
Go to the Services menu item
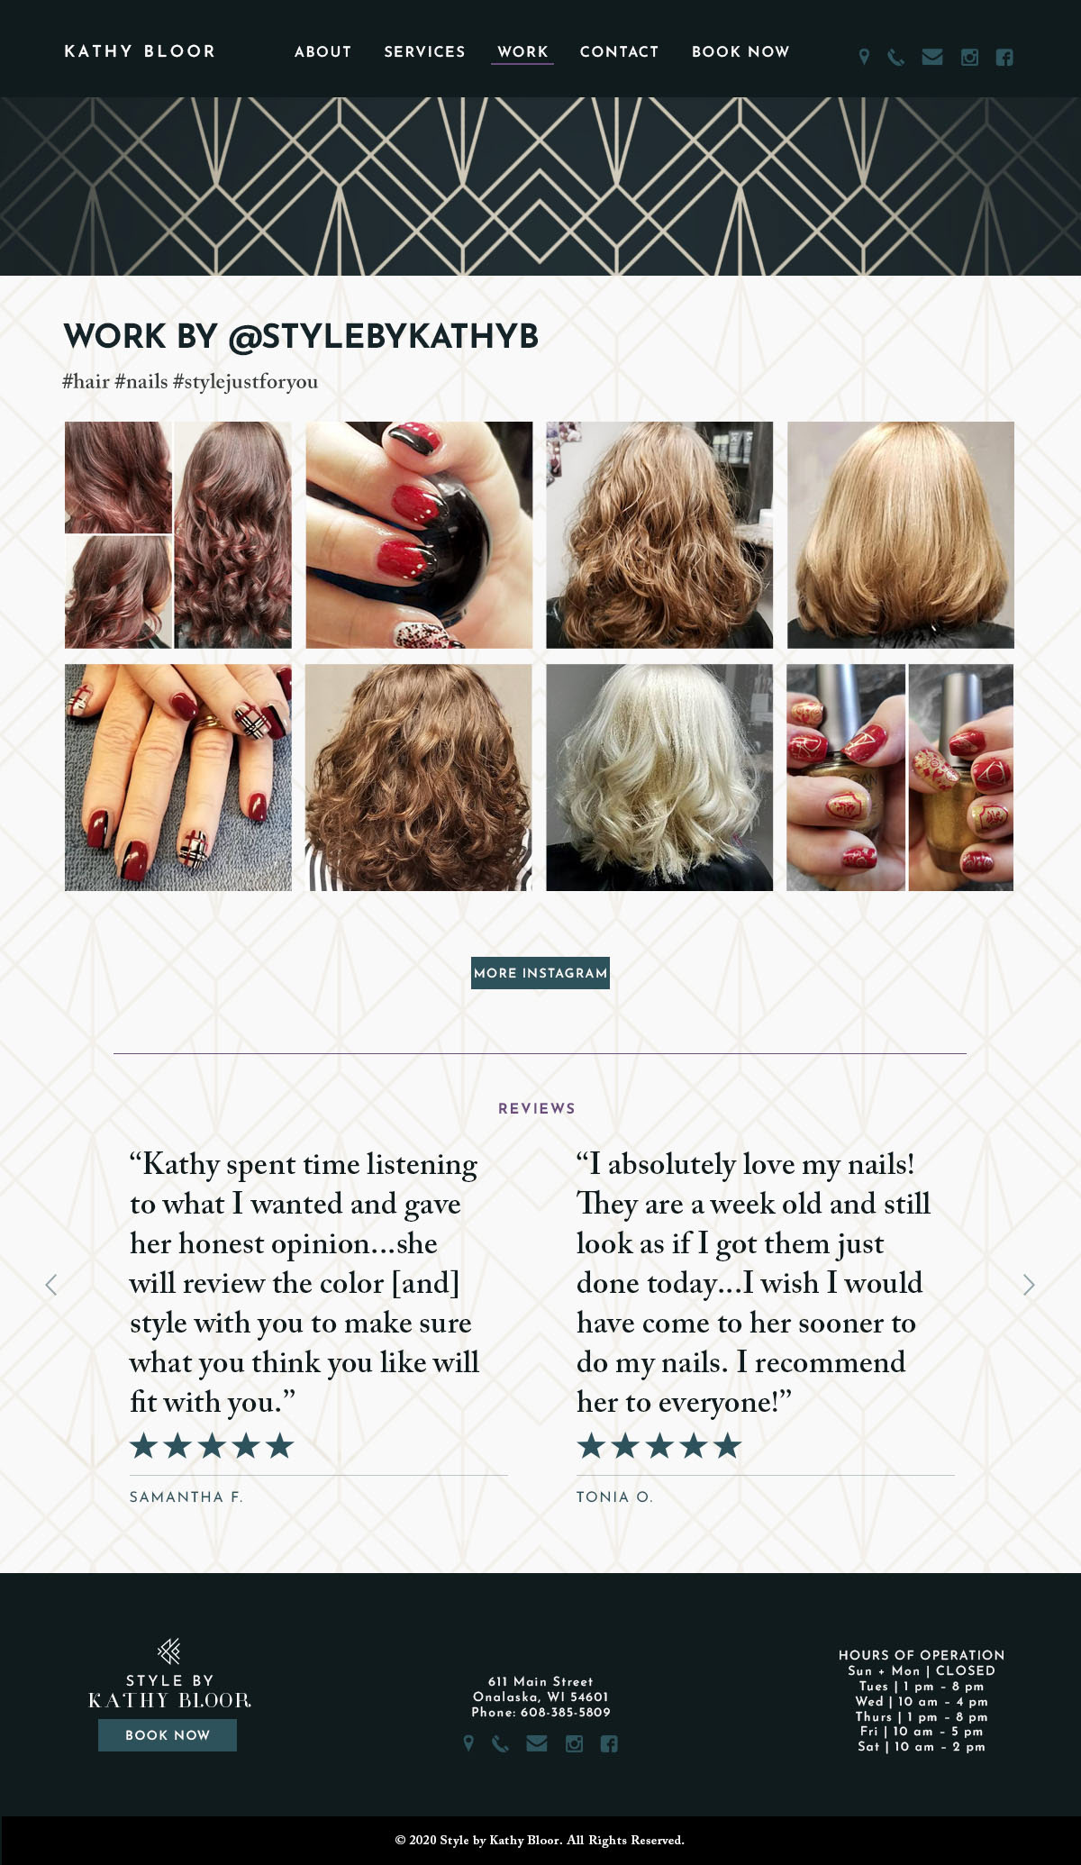point(425,52)
